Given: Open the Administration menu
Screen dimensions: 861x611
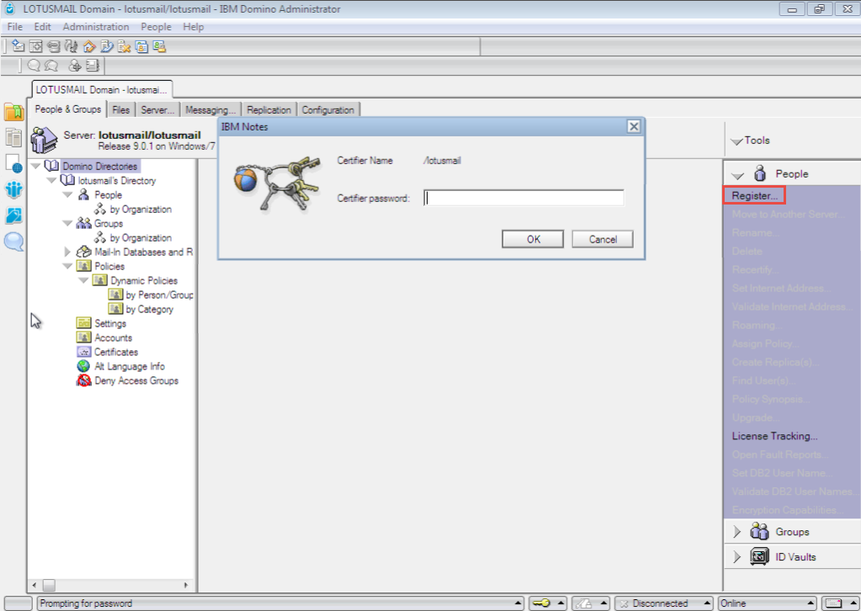Looking at the screenshot, I should pos(96,27).
